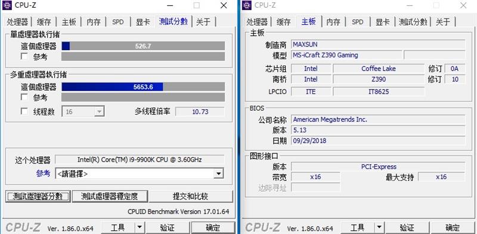Expand 工具 dropdown arrow in right window

click(x=379, y=227)
